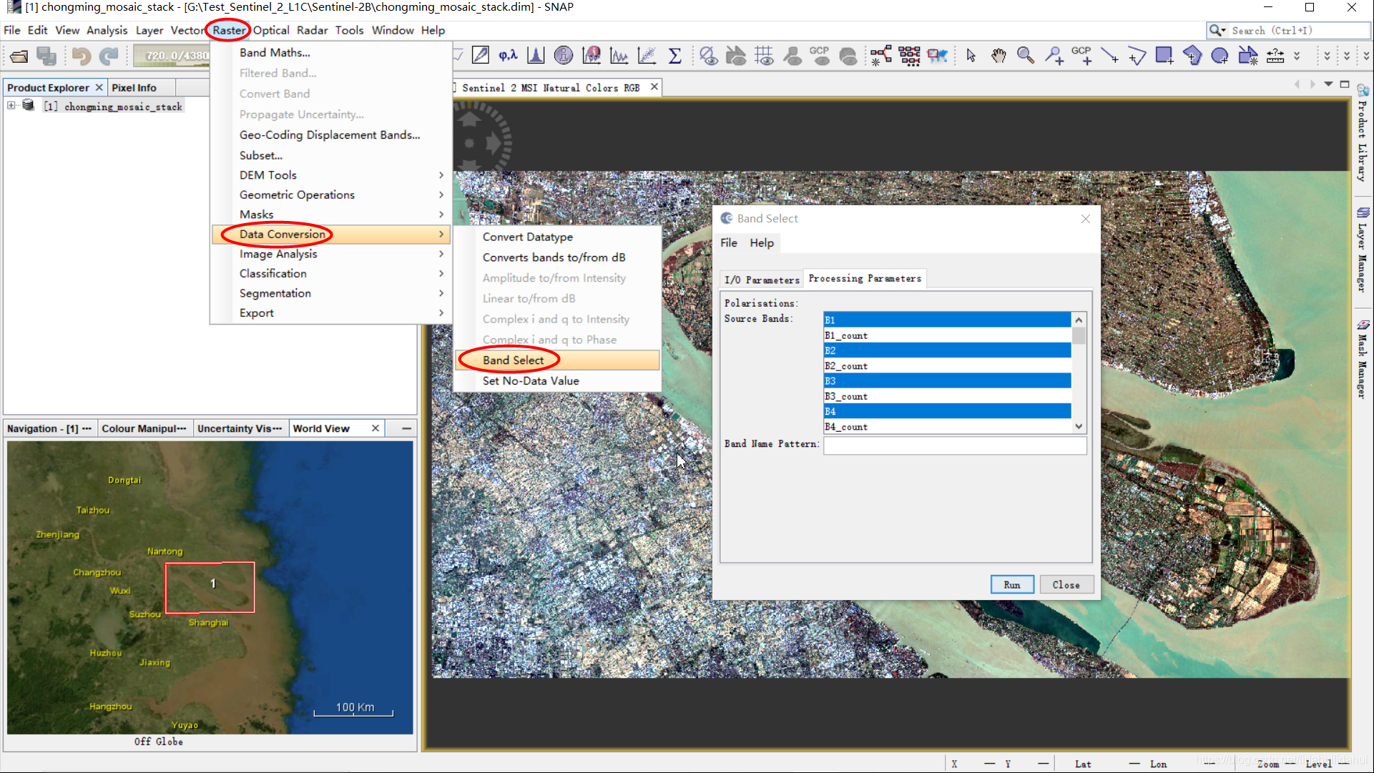The image size is (1374, 773).
Task: Open the Batch Processing icon
Action: point(909,56)
